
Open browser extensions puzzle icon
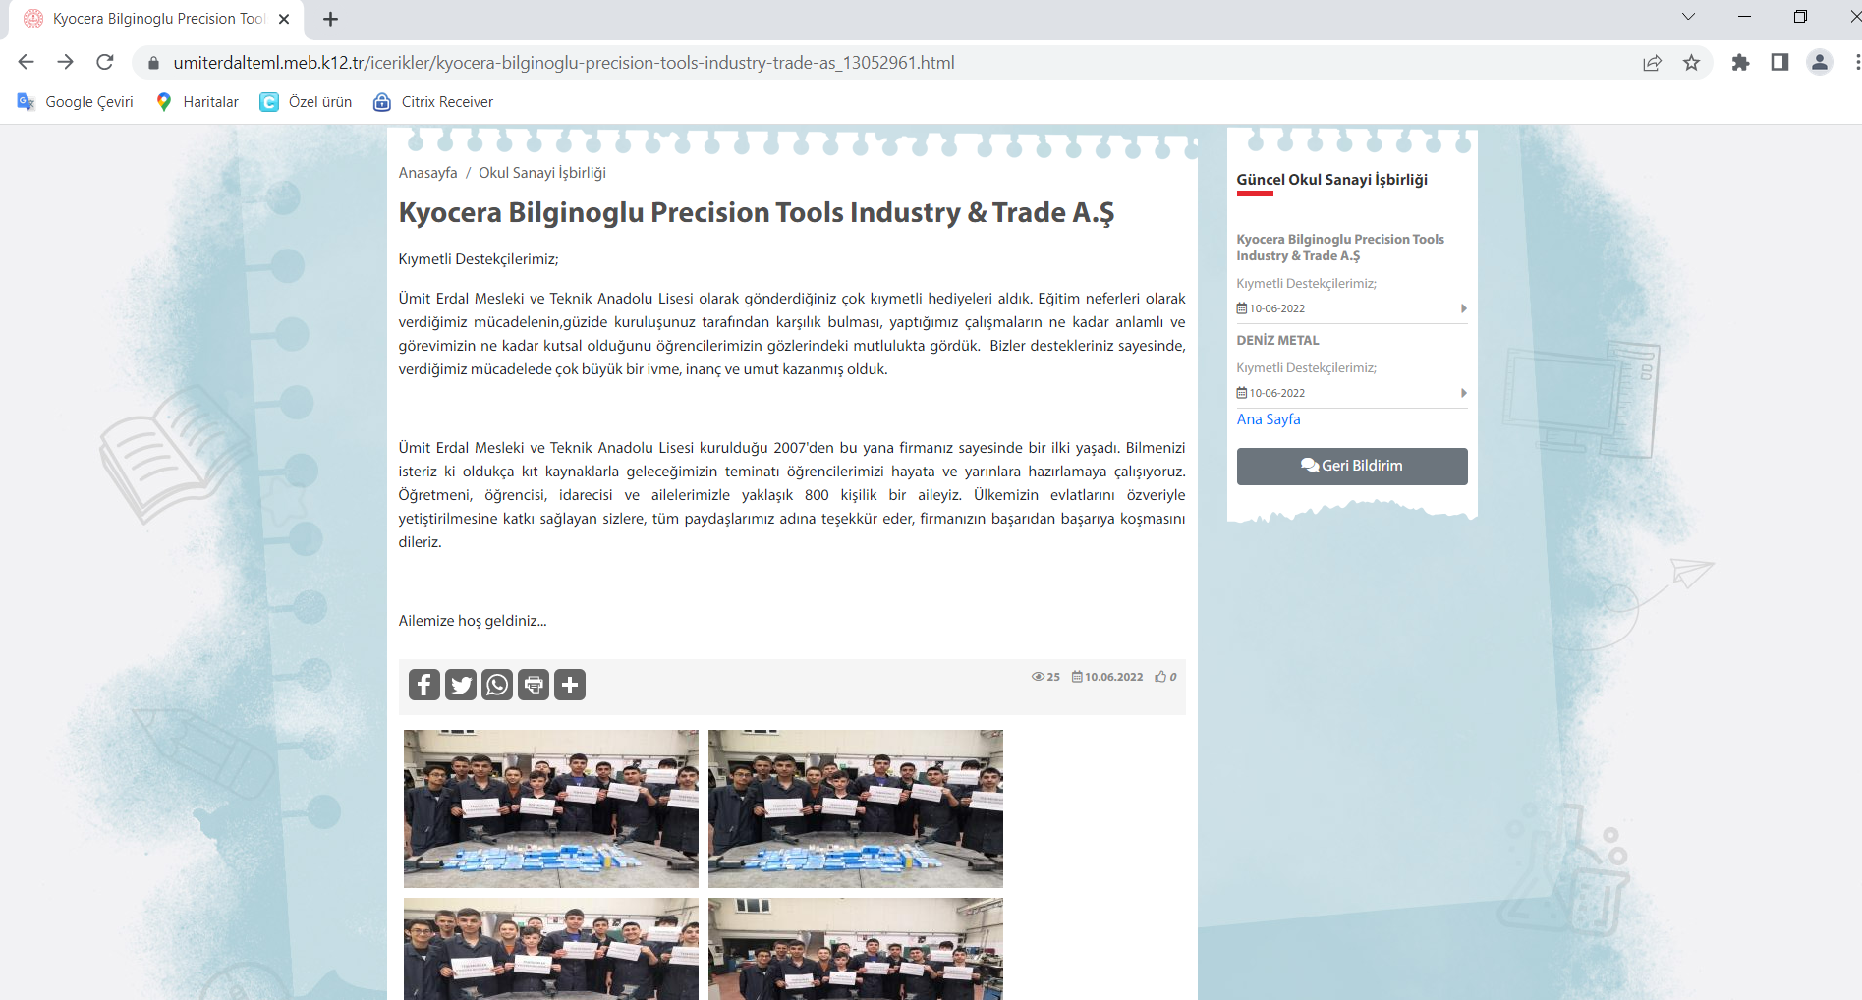pyautogui.click(x=1740, y=63)
